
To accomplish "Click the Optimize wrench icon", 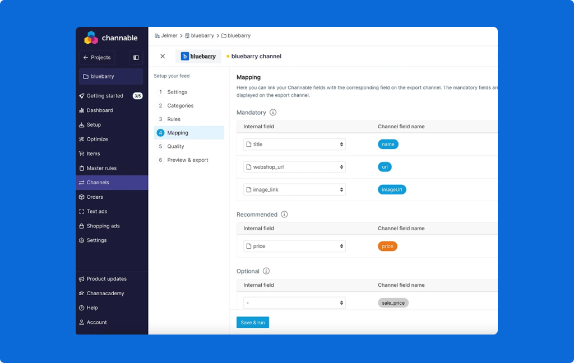I will (x=82, y=139).
